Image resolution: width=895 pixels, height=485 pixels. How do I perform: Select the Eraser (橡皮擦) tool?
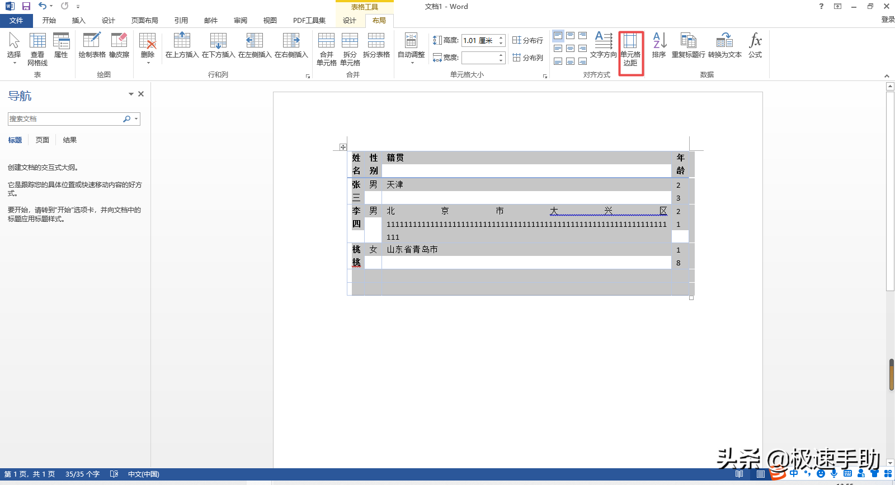point(119,46)
